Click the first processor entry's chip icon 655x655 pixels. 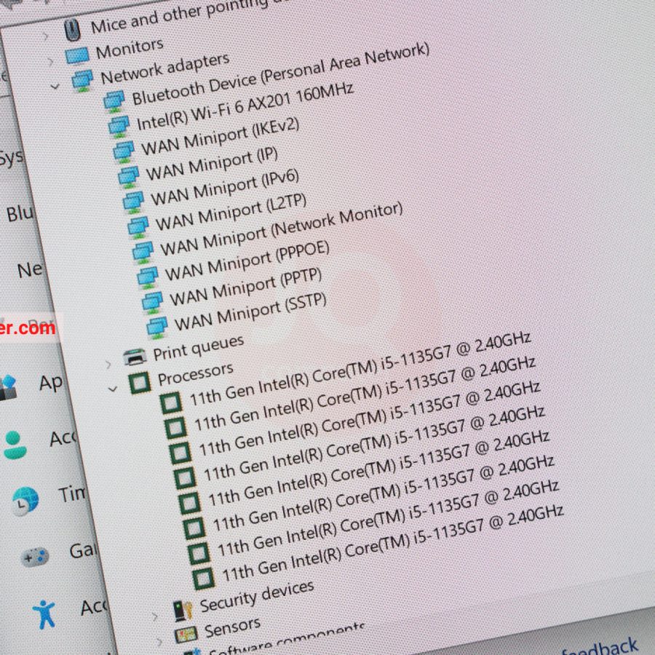tap(171, 402)
